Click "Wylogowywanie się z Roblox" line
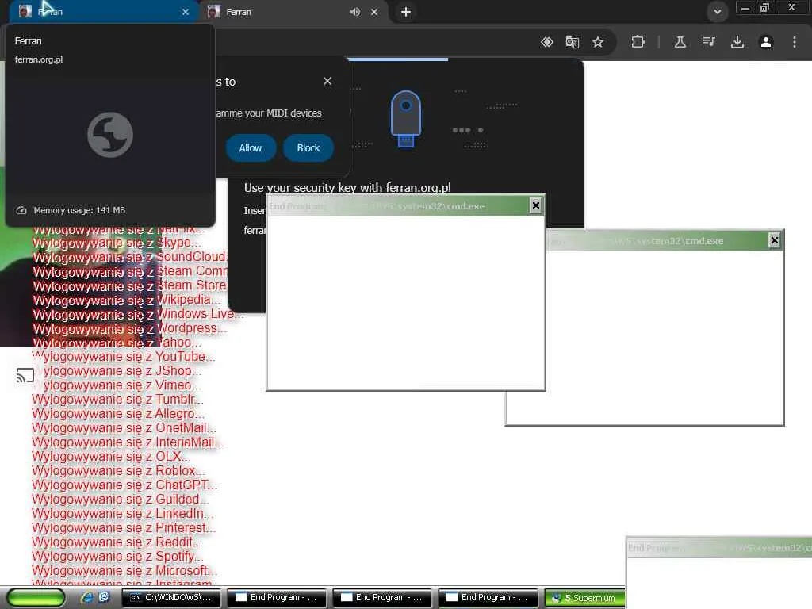 click(x=118, y=471)
